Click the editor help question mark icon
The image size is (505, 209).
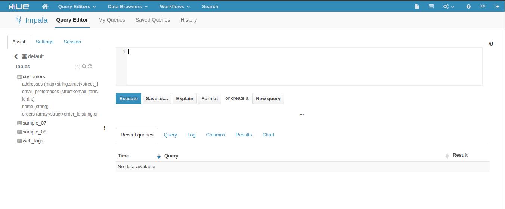[x=491, y=43]
